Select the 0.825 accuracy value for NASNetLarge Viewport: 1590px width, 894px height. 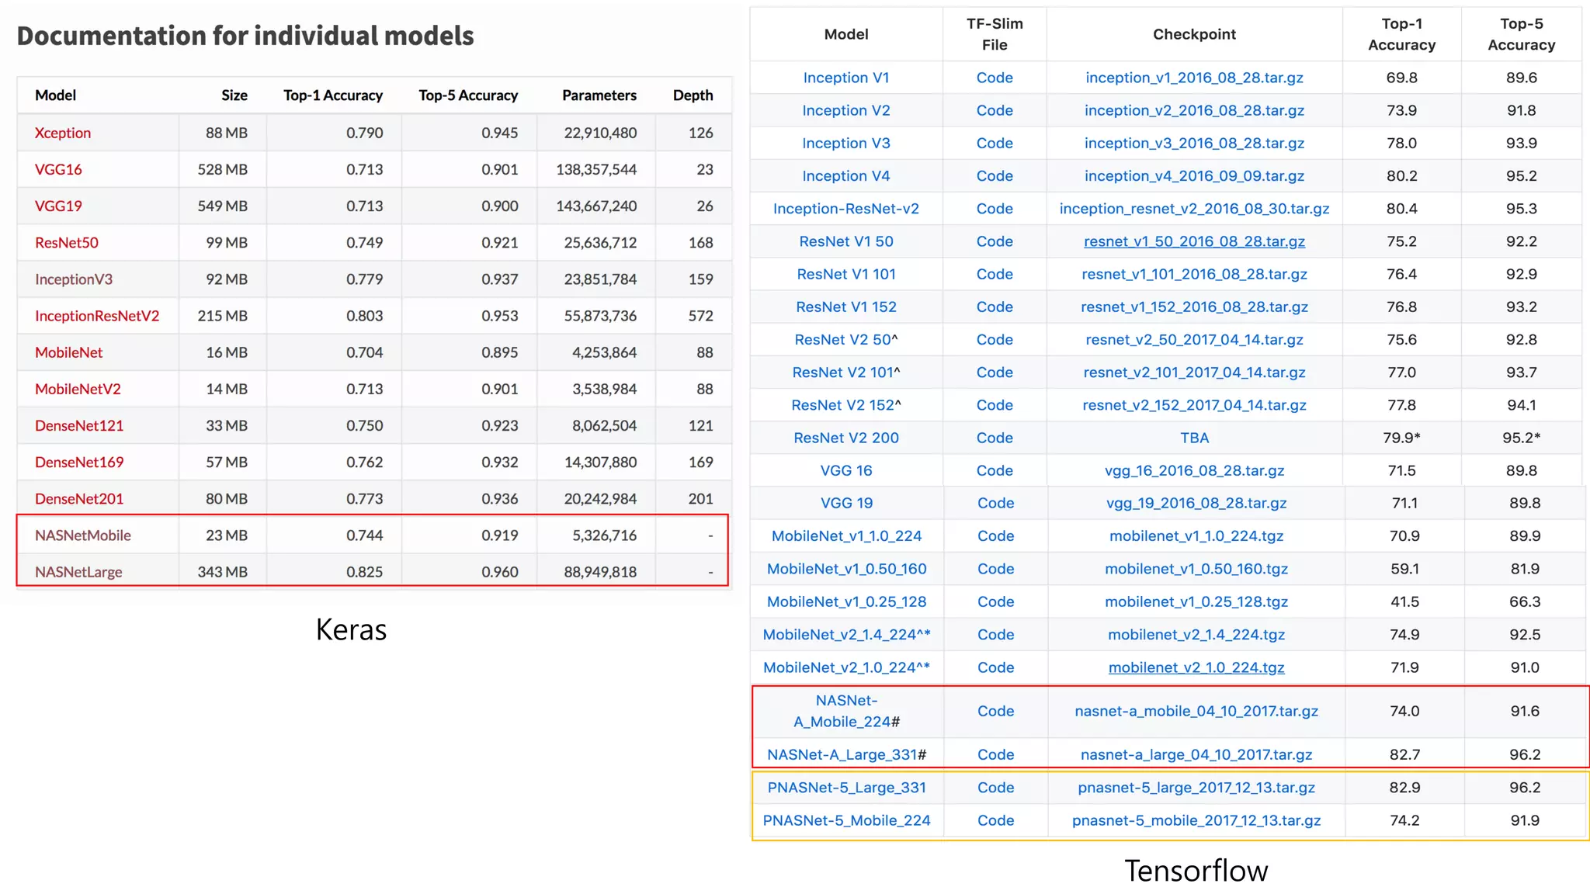[x=364, y=572]
